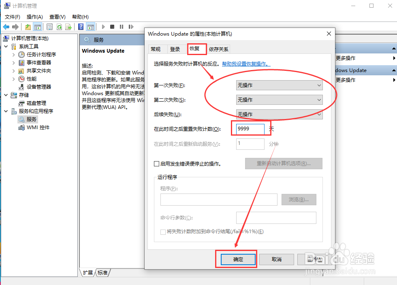Open the 查看(V) menu
The width and height of the screenshot is (397, 285).
click(58, 17)
